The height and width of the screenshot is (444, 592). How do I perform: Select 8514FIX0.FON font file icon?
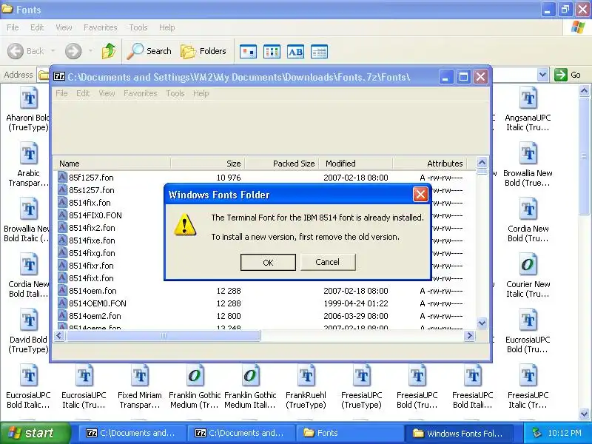click(62, 215)
